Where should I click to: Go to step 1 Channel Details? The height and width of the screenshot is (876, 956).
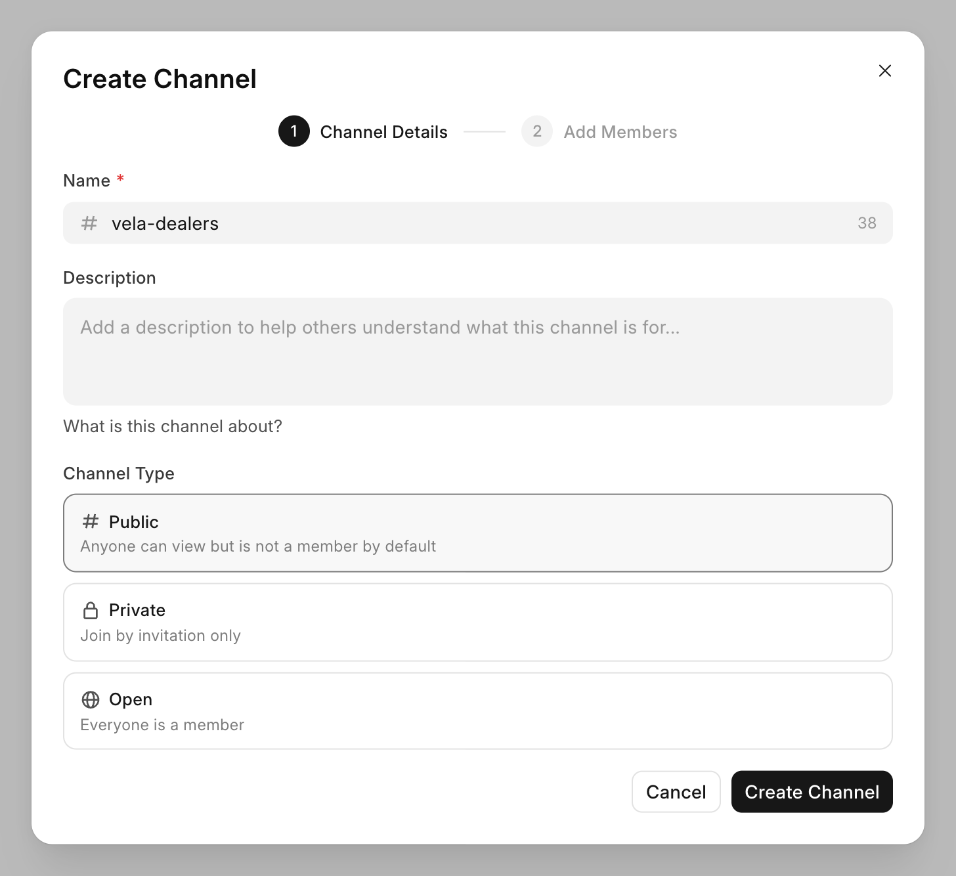[363, 131]
